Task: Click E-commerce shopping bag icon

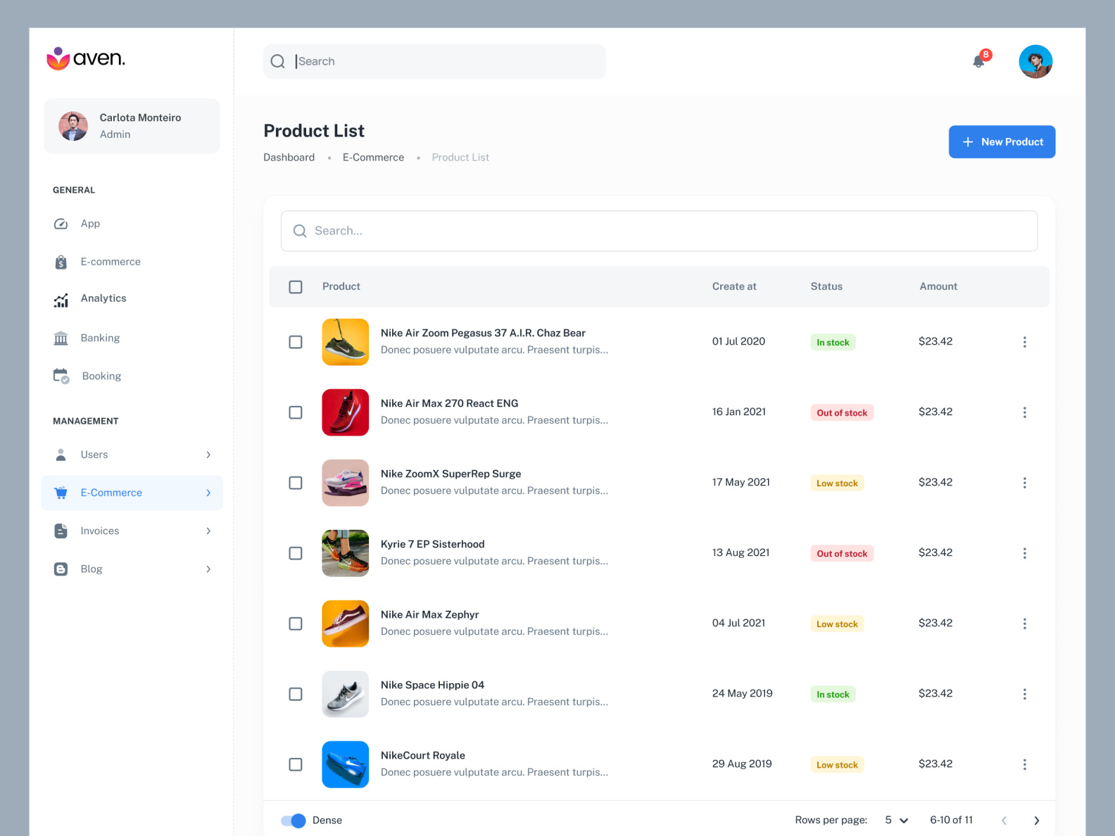Action: tap(61, 262)
